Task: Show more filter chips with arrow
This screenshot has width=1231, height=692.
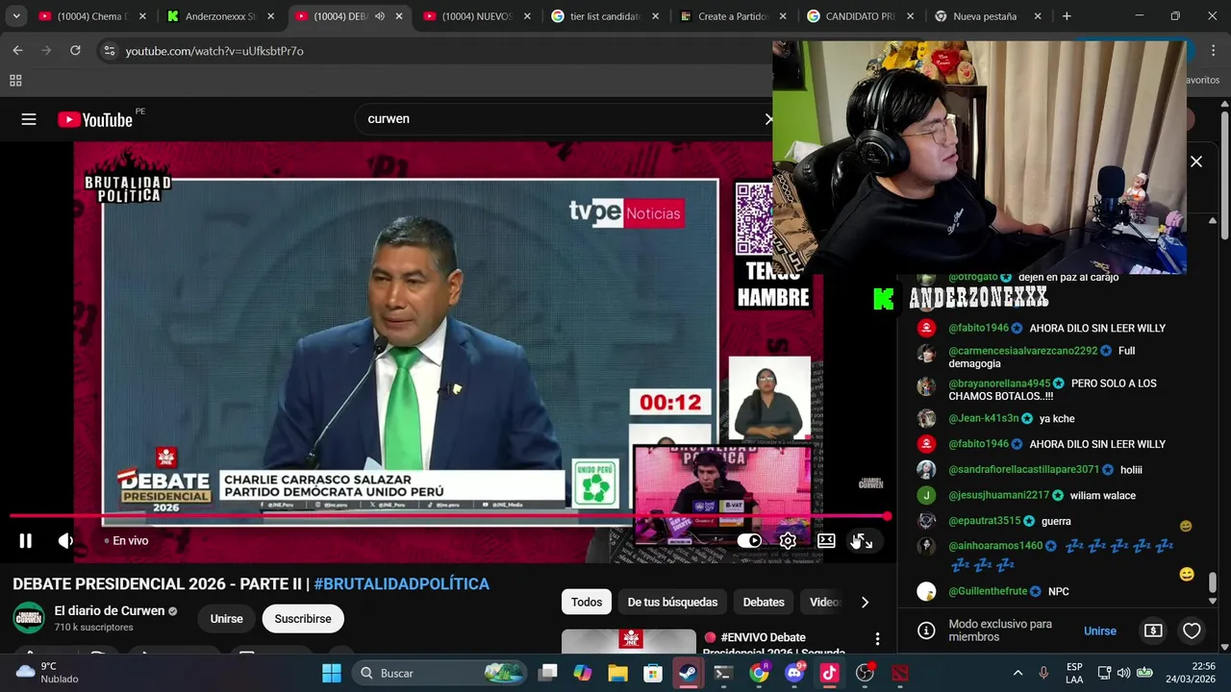Action: point(865,602)
